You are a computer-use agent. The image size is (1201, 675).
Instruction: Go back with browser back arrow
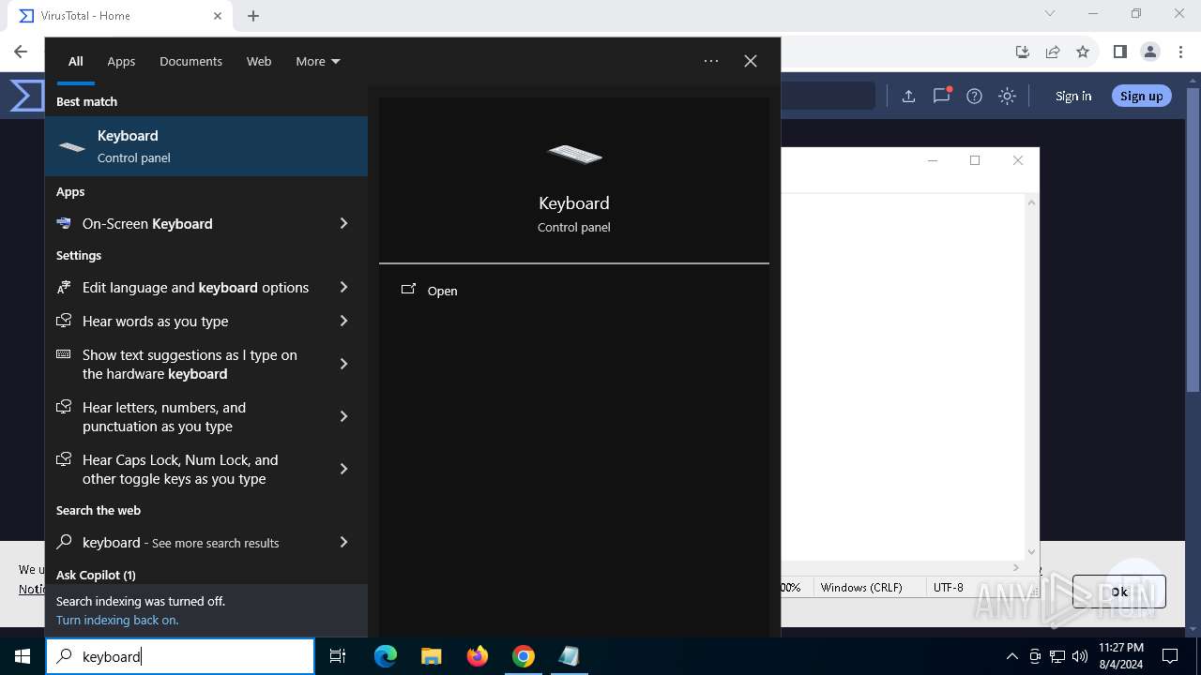[x=21, y=52]
